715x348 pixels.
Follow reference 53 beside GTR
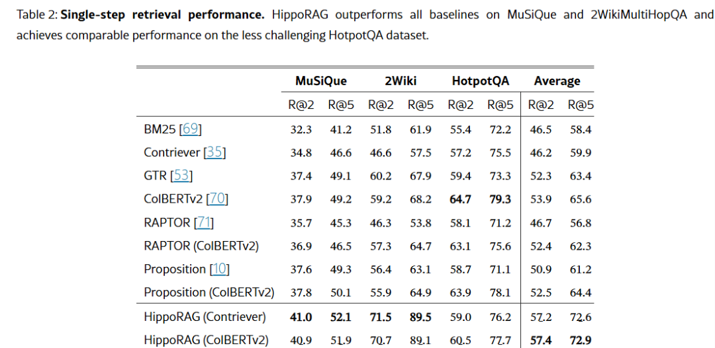(181, 176)
